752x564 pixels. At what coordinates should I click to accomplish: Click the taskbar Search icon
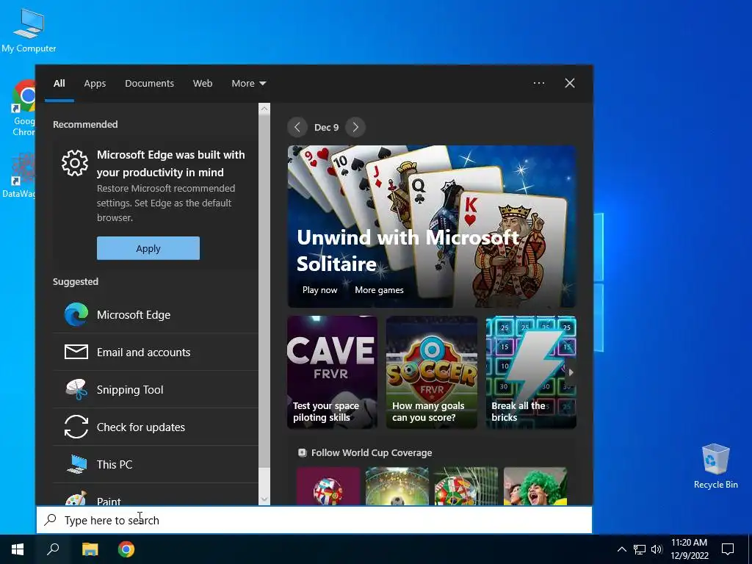click(x=53, y=549)
